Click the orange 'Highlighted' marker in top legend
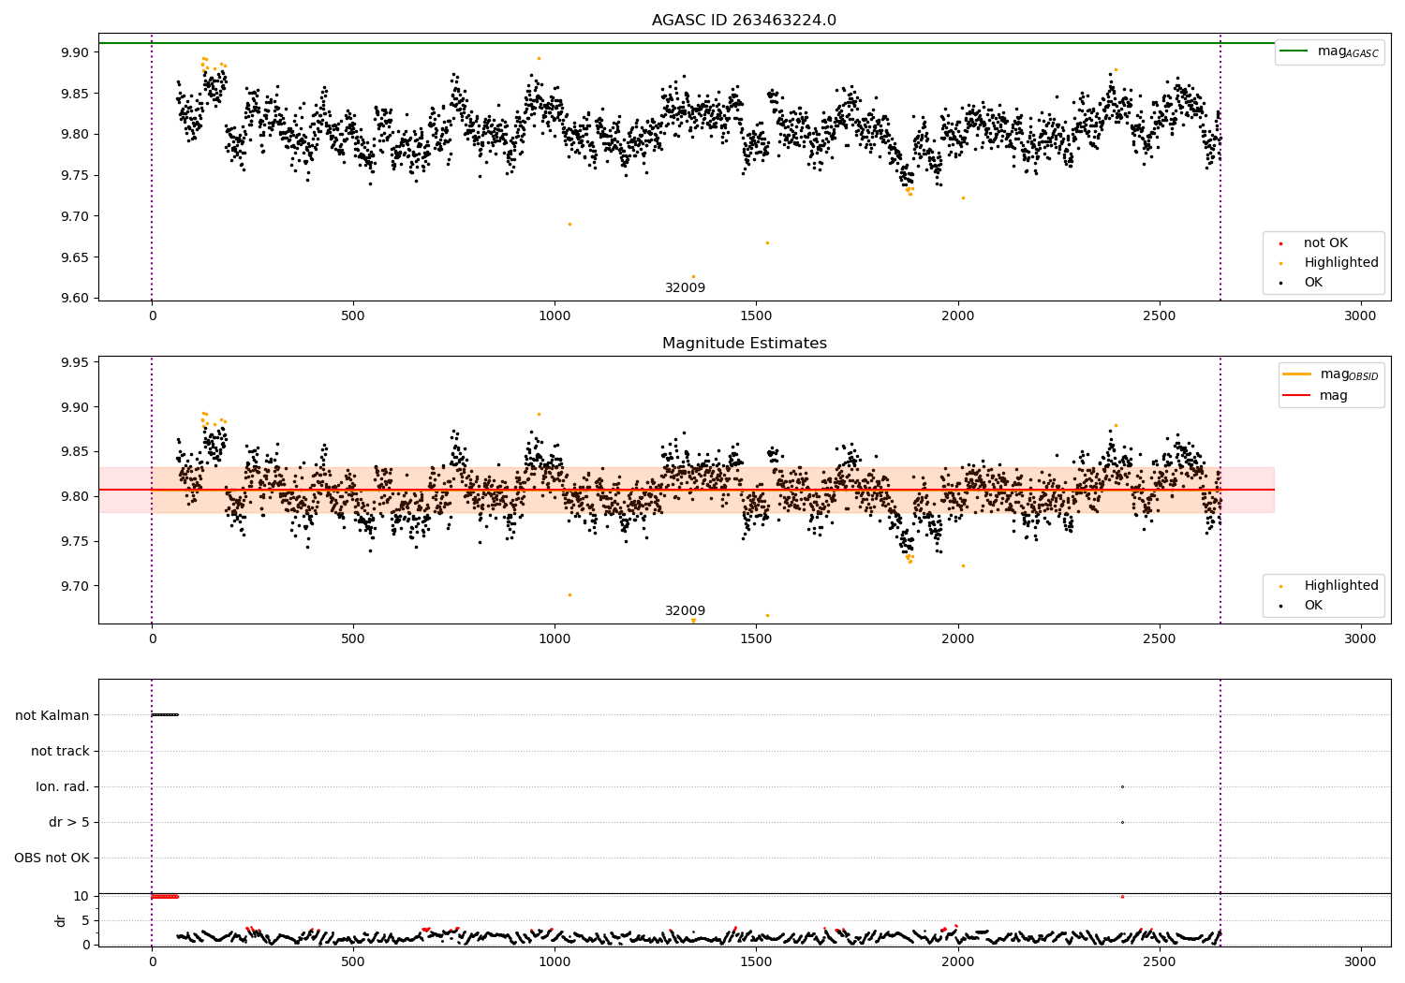This screenshot has height=983, width=1405. coord(1280,263)
